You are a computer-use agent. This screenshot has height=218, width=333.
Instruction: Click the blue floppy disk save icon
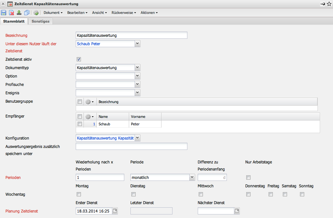click(4, 13)
